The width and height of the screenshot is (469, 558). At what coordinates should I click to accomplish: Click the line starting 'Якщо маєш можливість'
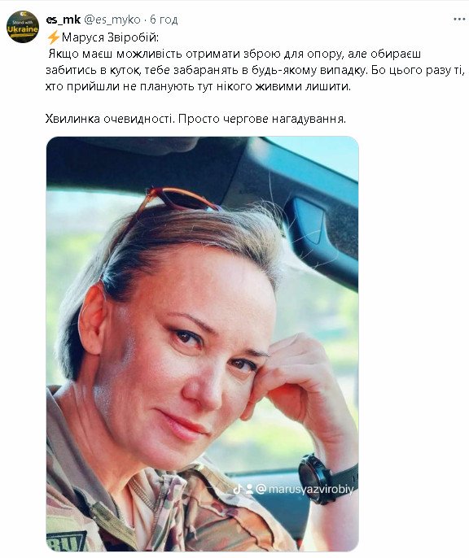pyautogui.click(x=234, y=54)
